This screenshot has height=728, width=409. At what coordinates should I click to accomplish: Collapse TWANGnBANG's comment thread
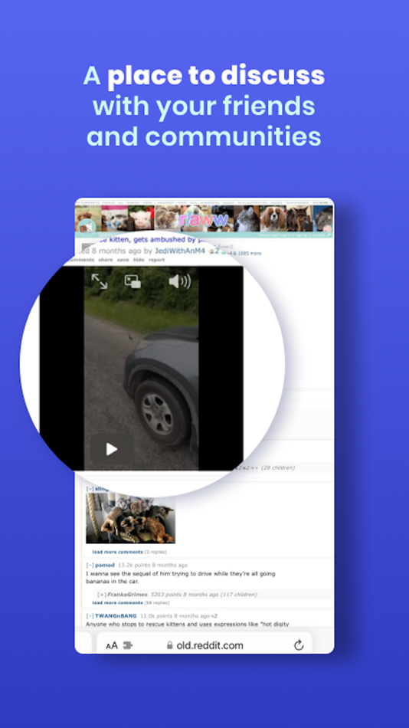coord(90,615)
